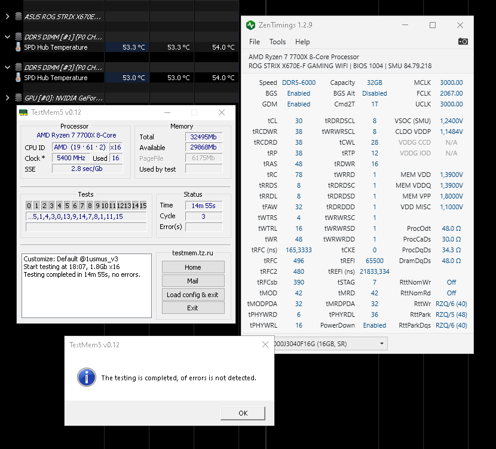Expand the GPU [#0] NVIDIA GeForce node
This screenshot has height=449, width=496.
point(8,97)
